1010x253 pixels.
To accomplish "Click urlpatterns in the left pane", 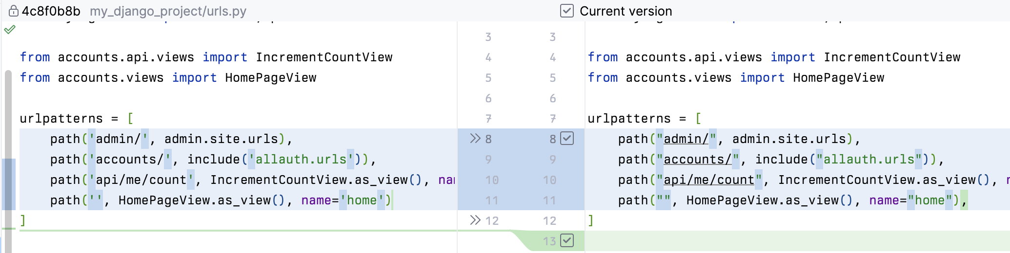I will coord(61,119).
